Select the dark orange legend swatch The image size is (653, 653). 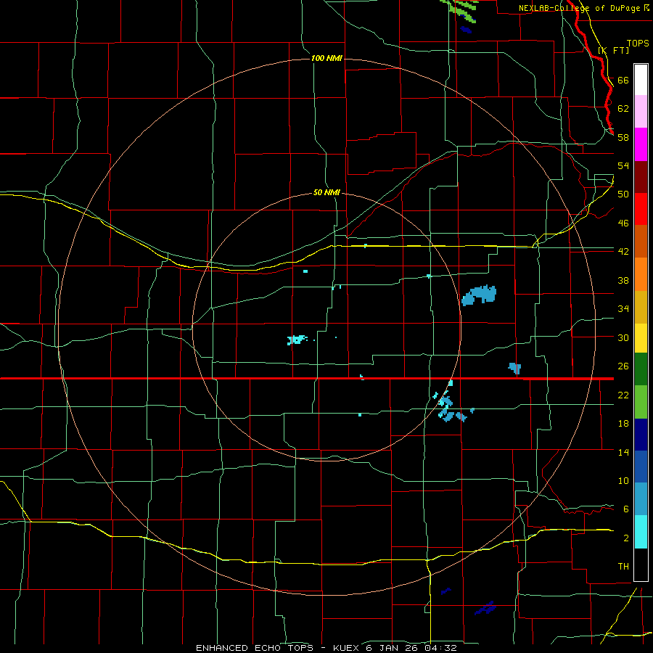click(641, 241)
